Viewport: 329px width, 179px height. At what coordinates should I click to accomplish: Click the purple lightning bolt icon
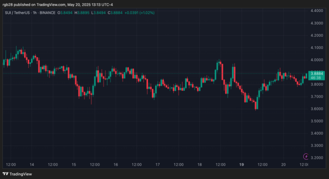[x=306, y=156]
